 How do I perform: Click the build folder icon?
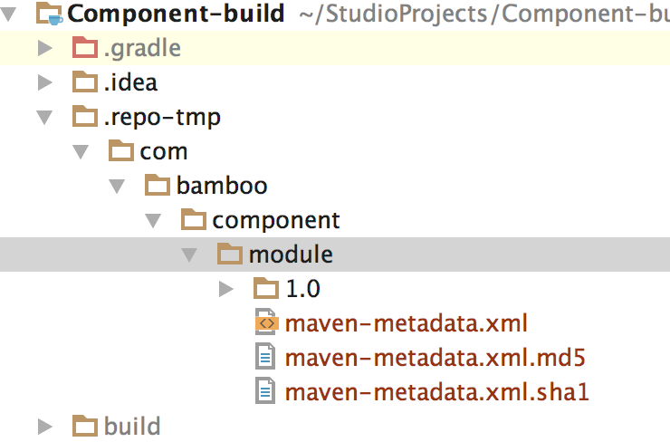[x=84, y=426]
